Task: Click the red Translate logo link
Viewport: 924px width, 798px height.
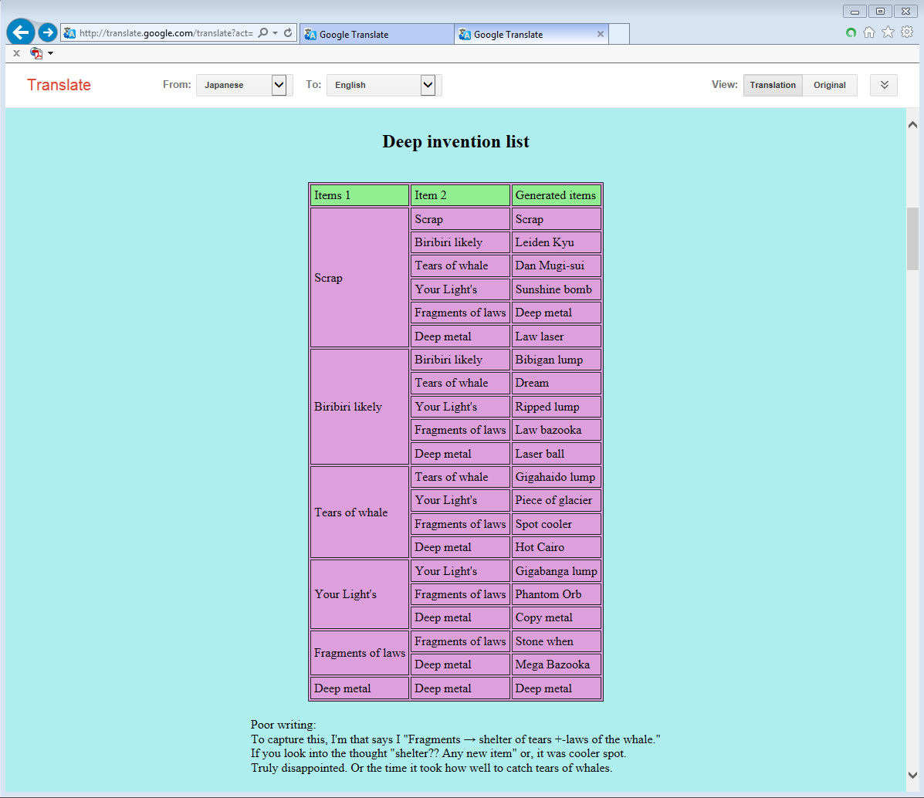Action: 59,85
